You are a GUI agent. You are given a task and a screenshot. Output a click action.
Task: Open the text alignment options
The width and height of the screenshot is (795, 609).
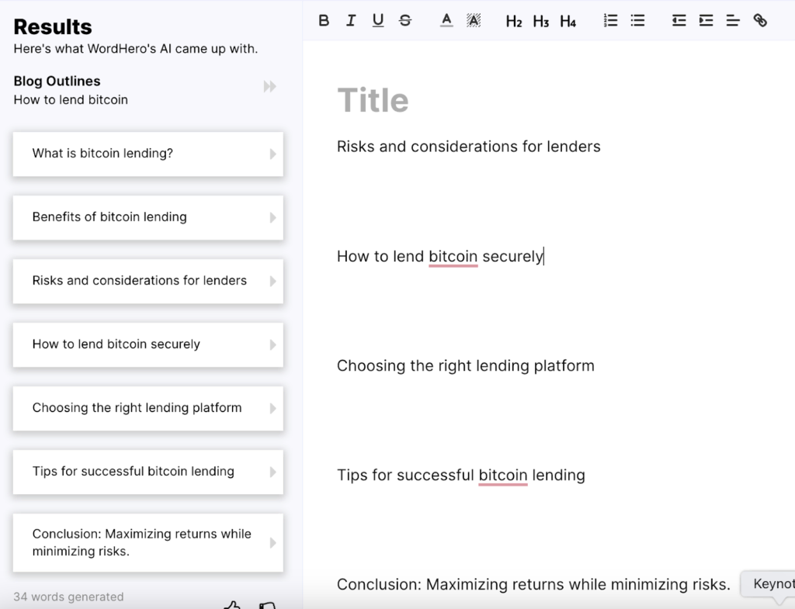(x=733, y=21)
